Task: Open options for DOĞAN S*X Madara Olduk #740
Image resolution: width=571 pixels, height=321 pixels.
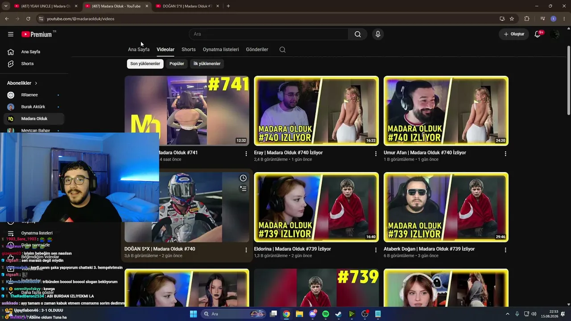Action: point(246,250)
